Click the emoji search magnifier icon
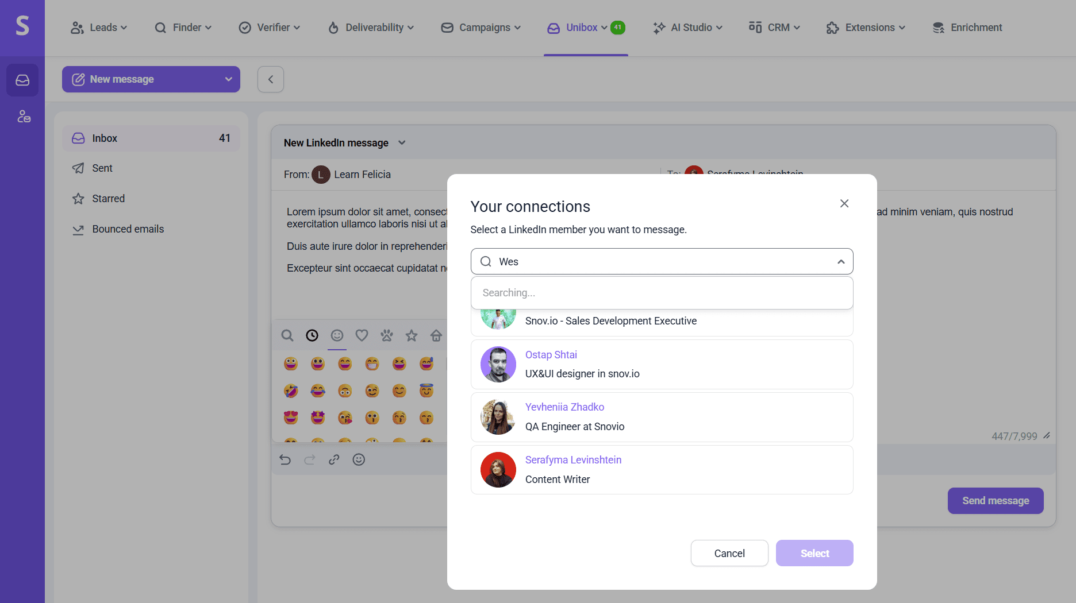1076x603 pixels. click(x=287, y=335)
